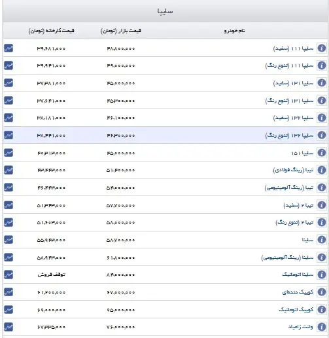Open info icon for ساینا (رینگ آلومینیومی)
Viewport: 329px width, 338px height.
click(x=322, y=258)
